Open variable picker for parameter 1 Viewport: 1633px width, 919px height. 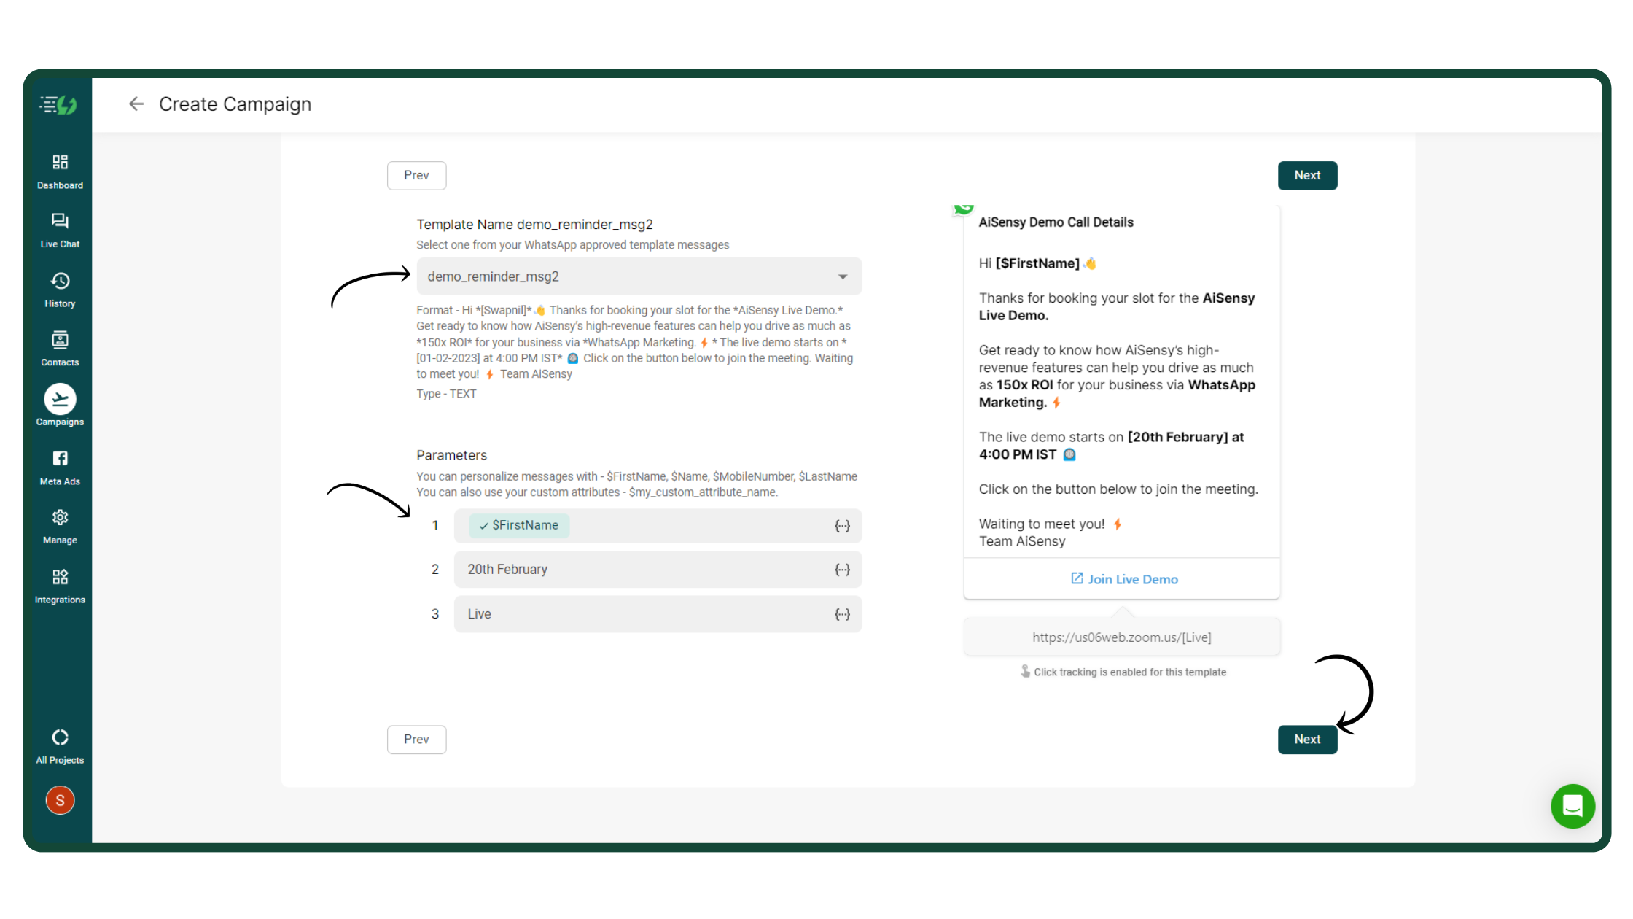pos(842,526)
